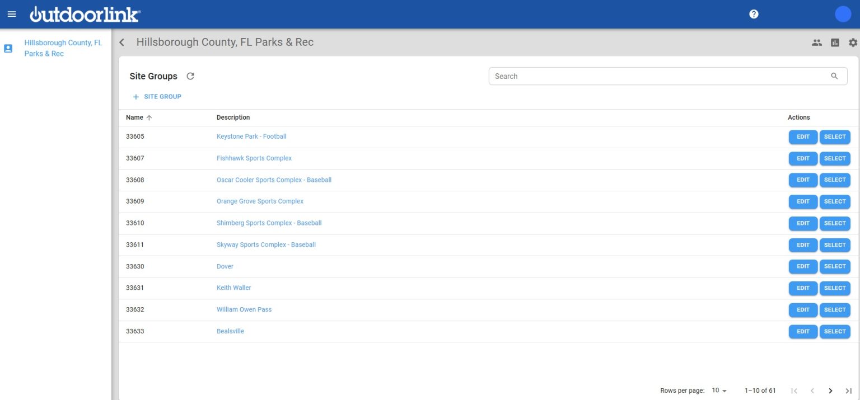Image resolution: width=860 pixels, height=400 pixels.
Task: Go back using the left chevron
Action: coord(122,43)
